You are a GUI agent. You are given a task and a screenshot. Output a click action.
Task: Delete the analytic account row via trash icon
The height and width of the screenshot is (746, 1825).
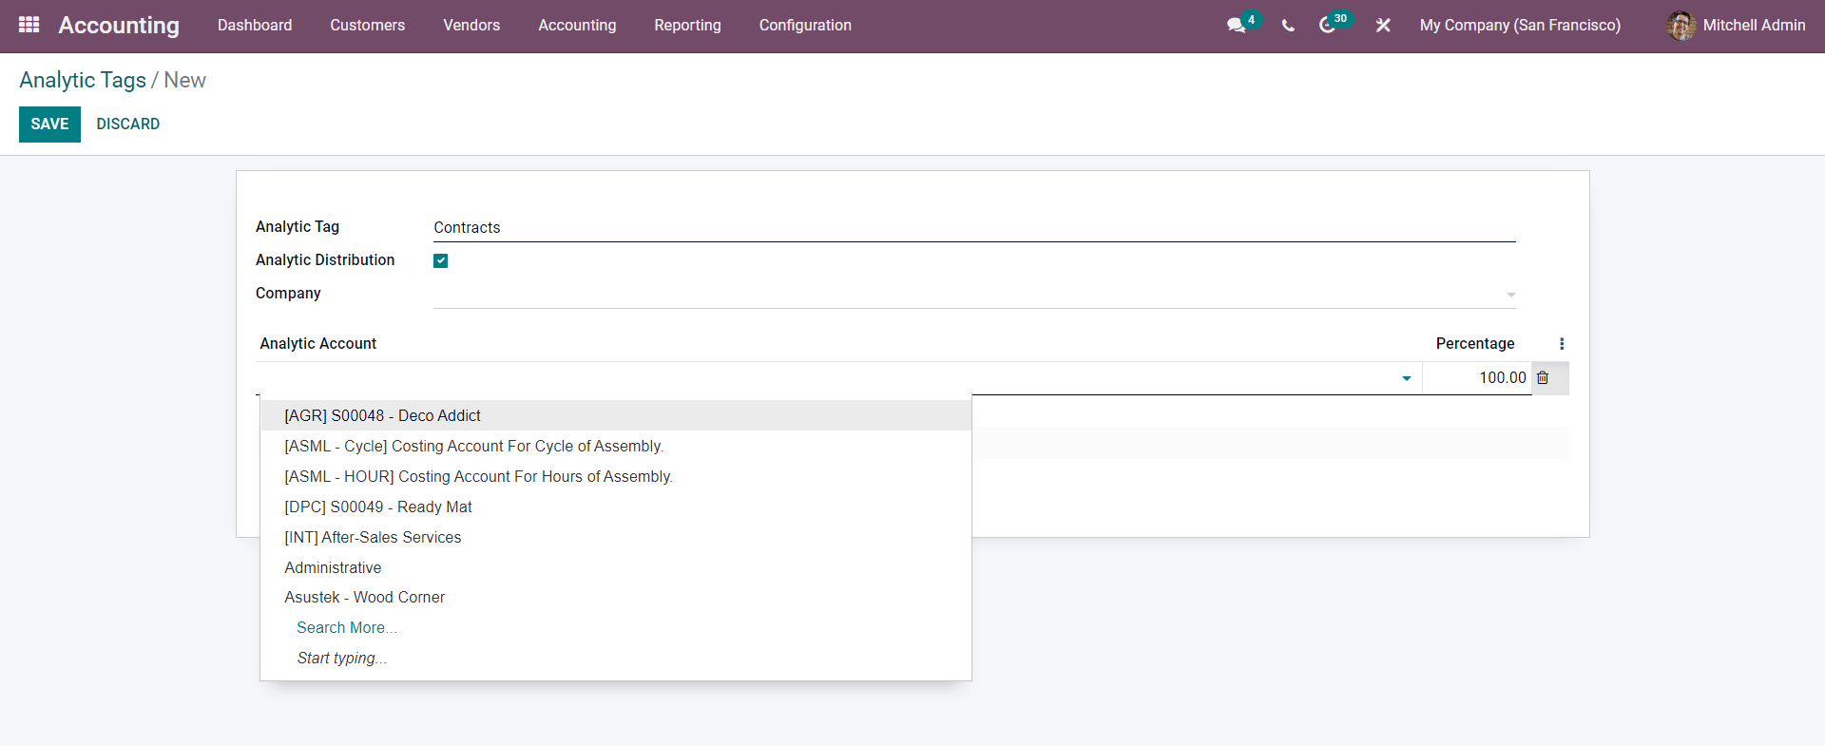tap(1543, 377)
